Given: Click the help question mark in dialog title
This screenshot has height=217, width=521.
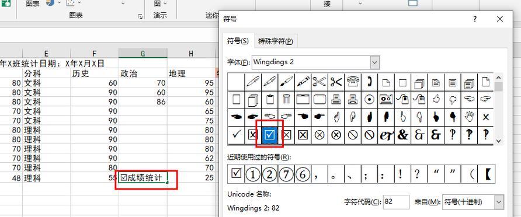Looking at the screenshot, I should tap(475, 19).
